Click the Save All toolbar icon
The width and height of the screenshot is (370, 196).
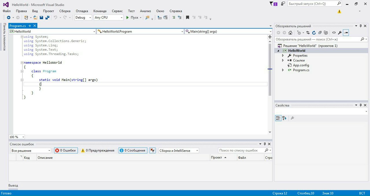(47, 18)
